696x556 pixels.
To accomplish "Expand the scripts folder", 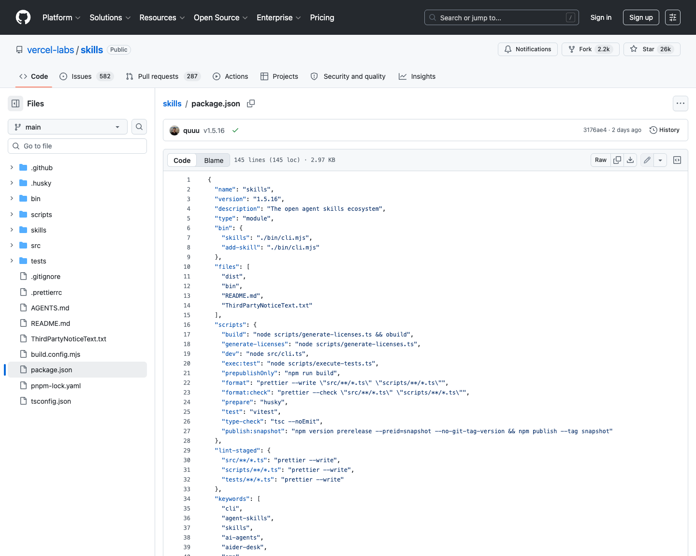I will pos(12,214).
